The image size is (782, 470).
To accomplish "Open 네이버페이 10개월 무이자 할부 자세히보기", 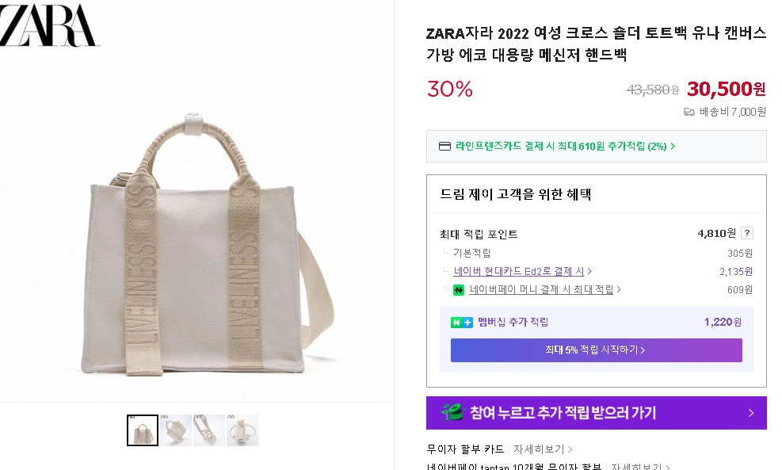I will (x=639, y=468).
